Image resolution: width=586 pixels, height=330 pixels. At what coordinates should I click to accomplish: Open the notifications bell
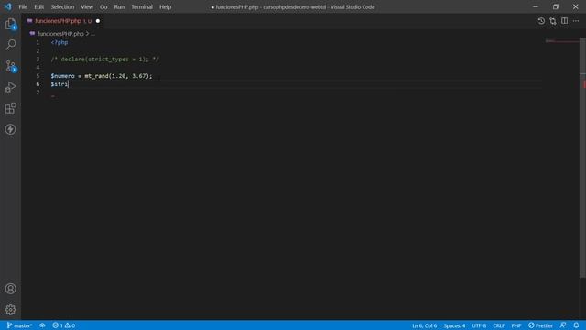576,325
